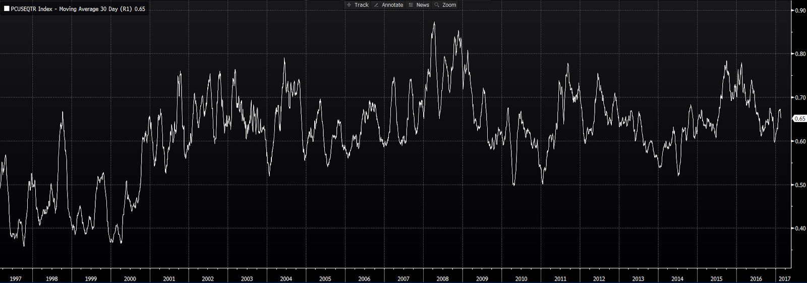Click the 2004 x-axis label
The image size is (807, 283).
[x=286, y=278]
